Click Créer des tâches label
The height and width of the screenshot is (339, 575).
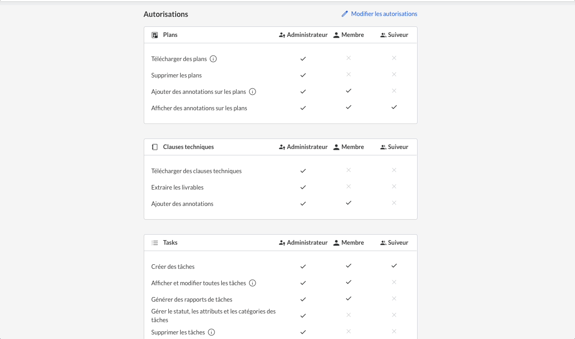pyautogui.click(x=173, y=267)
